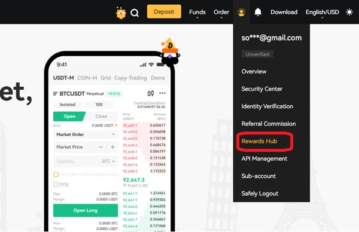Viewport: 359px width, 232px height.
Task: Open API Management menu entry
Action: click(x=264, y=158)
